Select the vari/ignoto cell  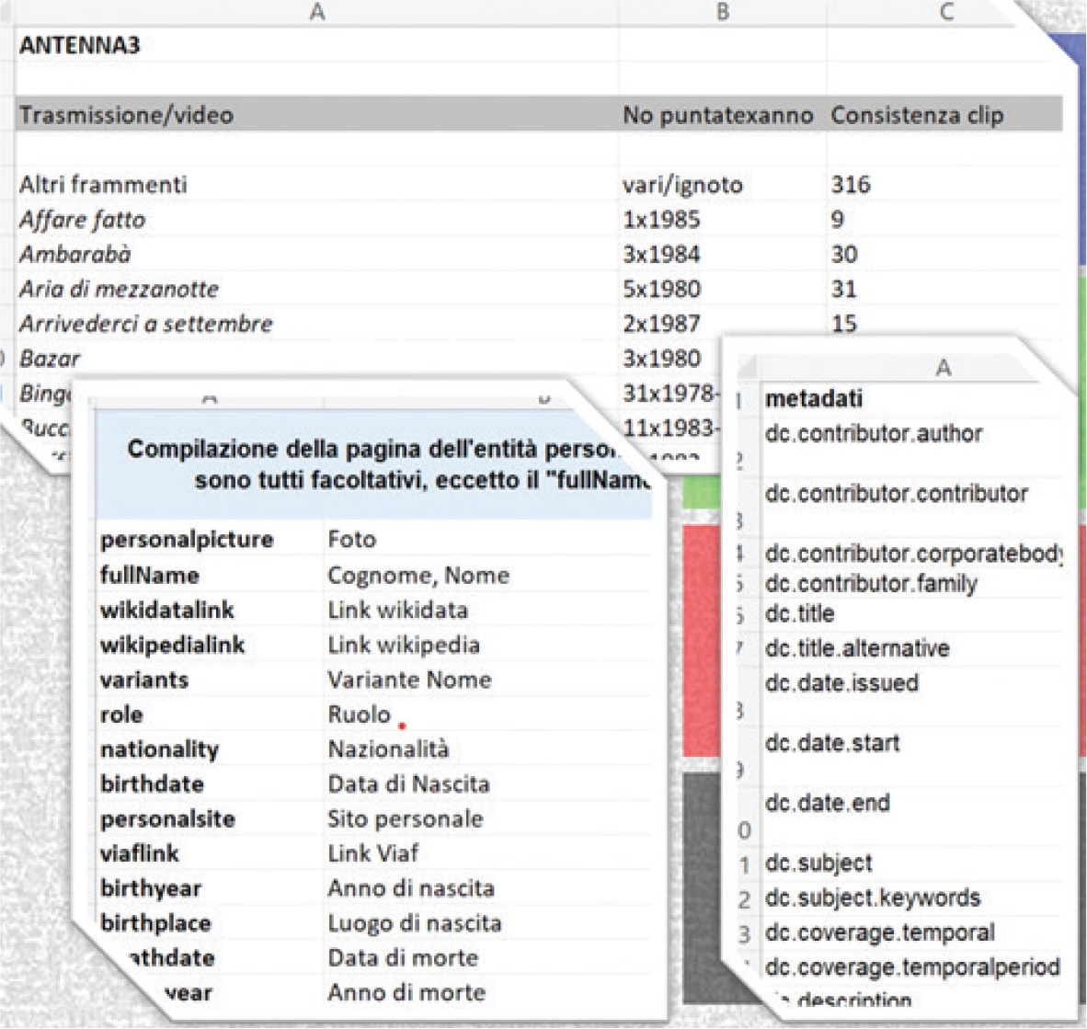point(722,185)
